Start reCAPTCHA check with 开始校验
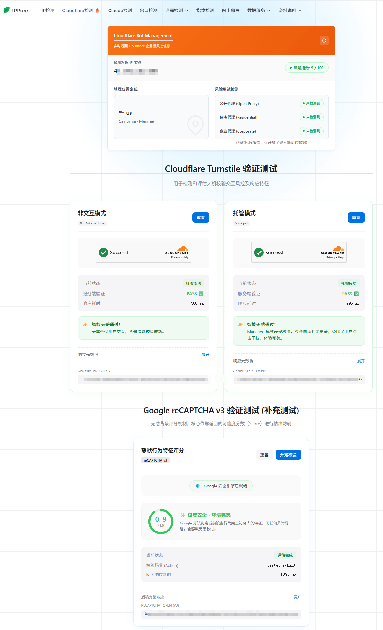The height and width of the screenshot is (630, 383). tap(288, 455)
